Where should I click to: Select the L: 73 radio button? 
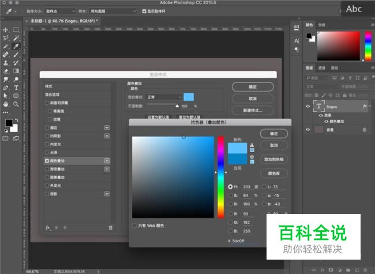264,187
